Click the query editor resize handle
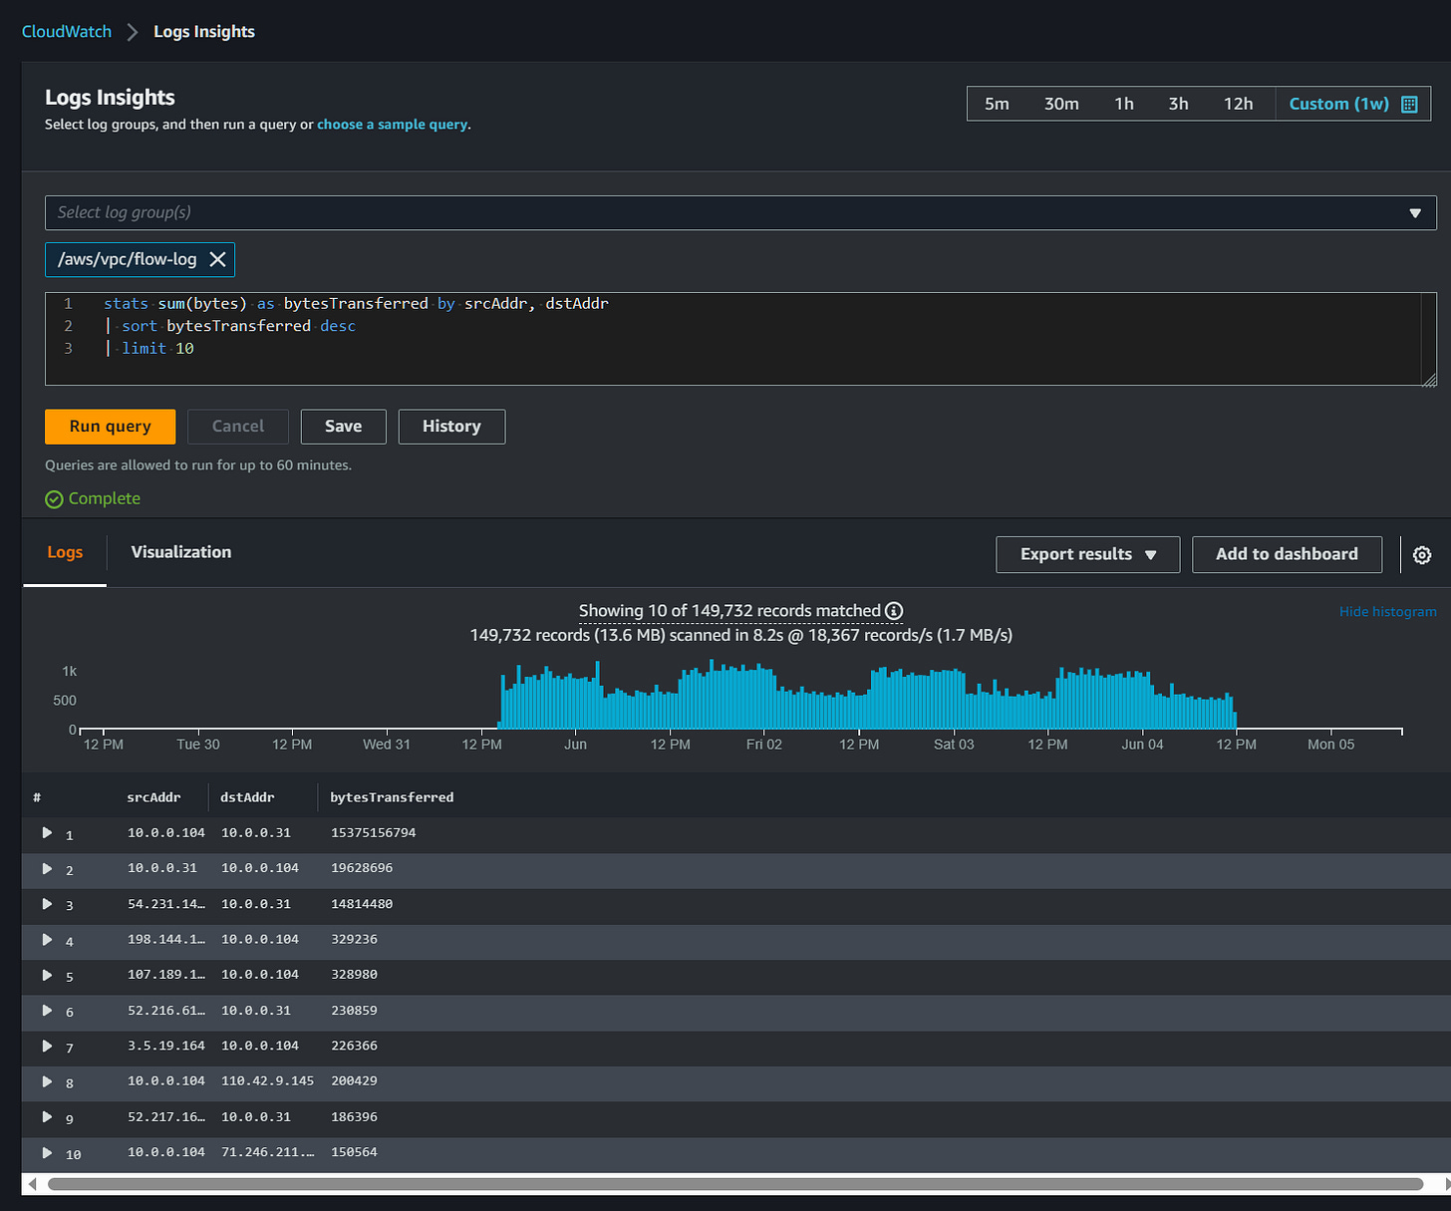The width and height of the screenshot is (1451, 1211). point(1428,379)
